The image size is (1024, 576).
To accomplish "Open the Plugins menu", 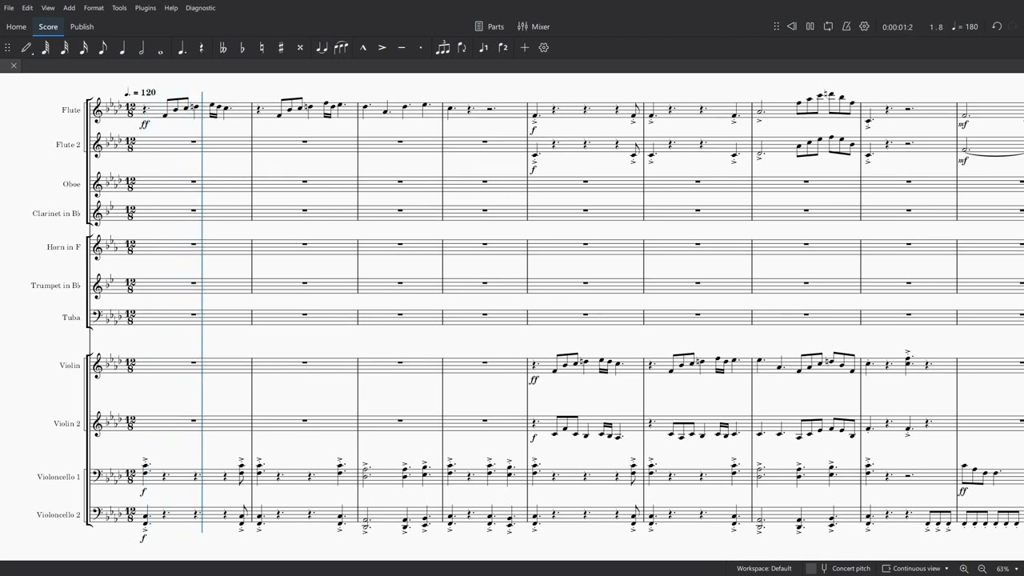I will pyautogui.click(x=146, y=8).
